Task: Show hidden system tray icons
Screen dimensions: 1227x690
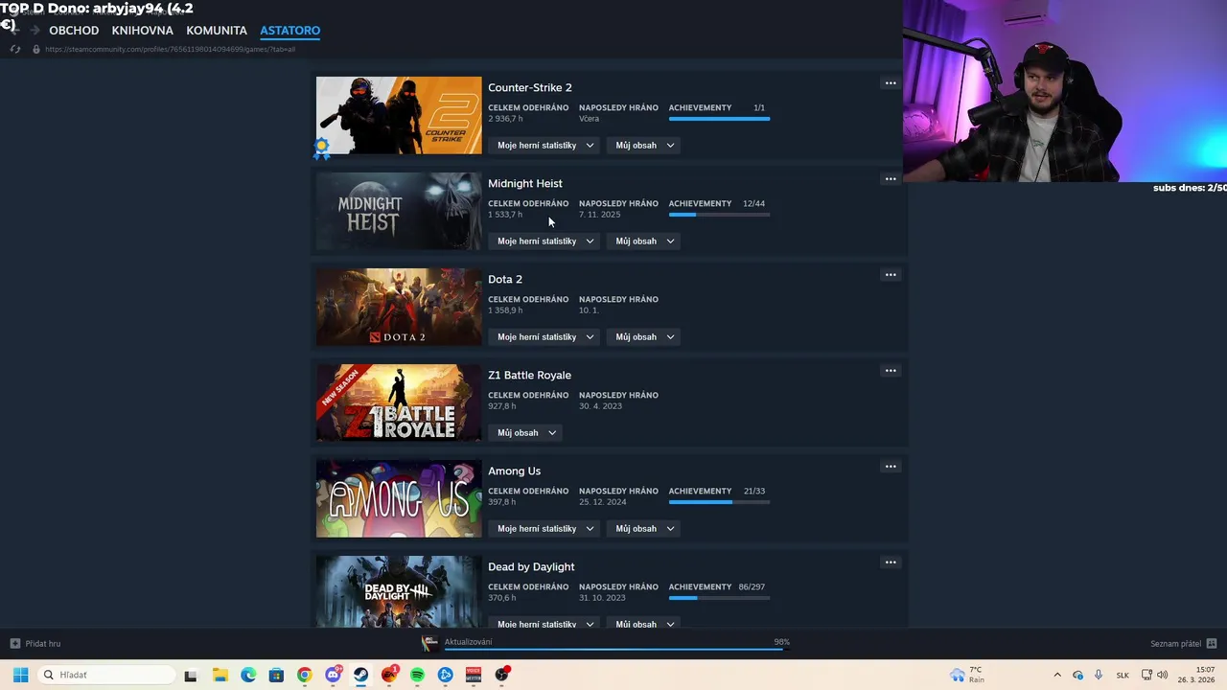Action: coord(1057,675)
